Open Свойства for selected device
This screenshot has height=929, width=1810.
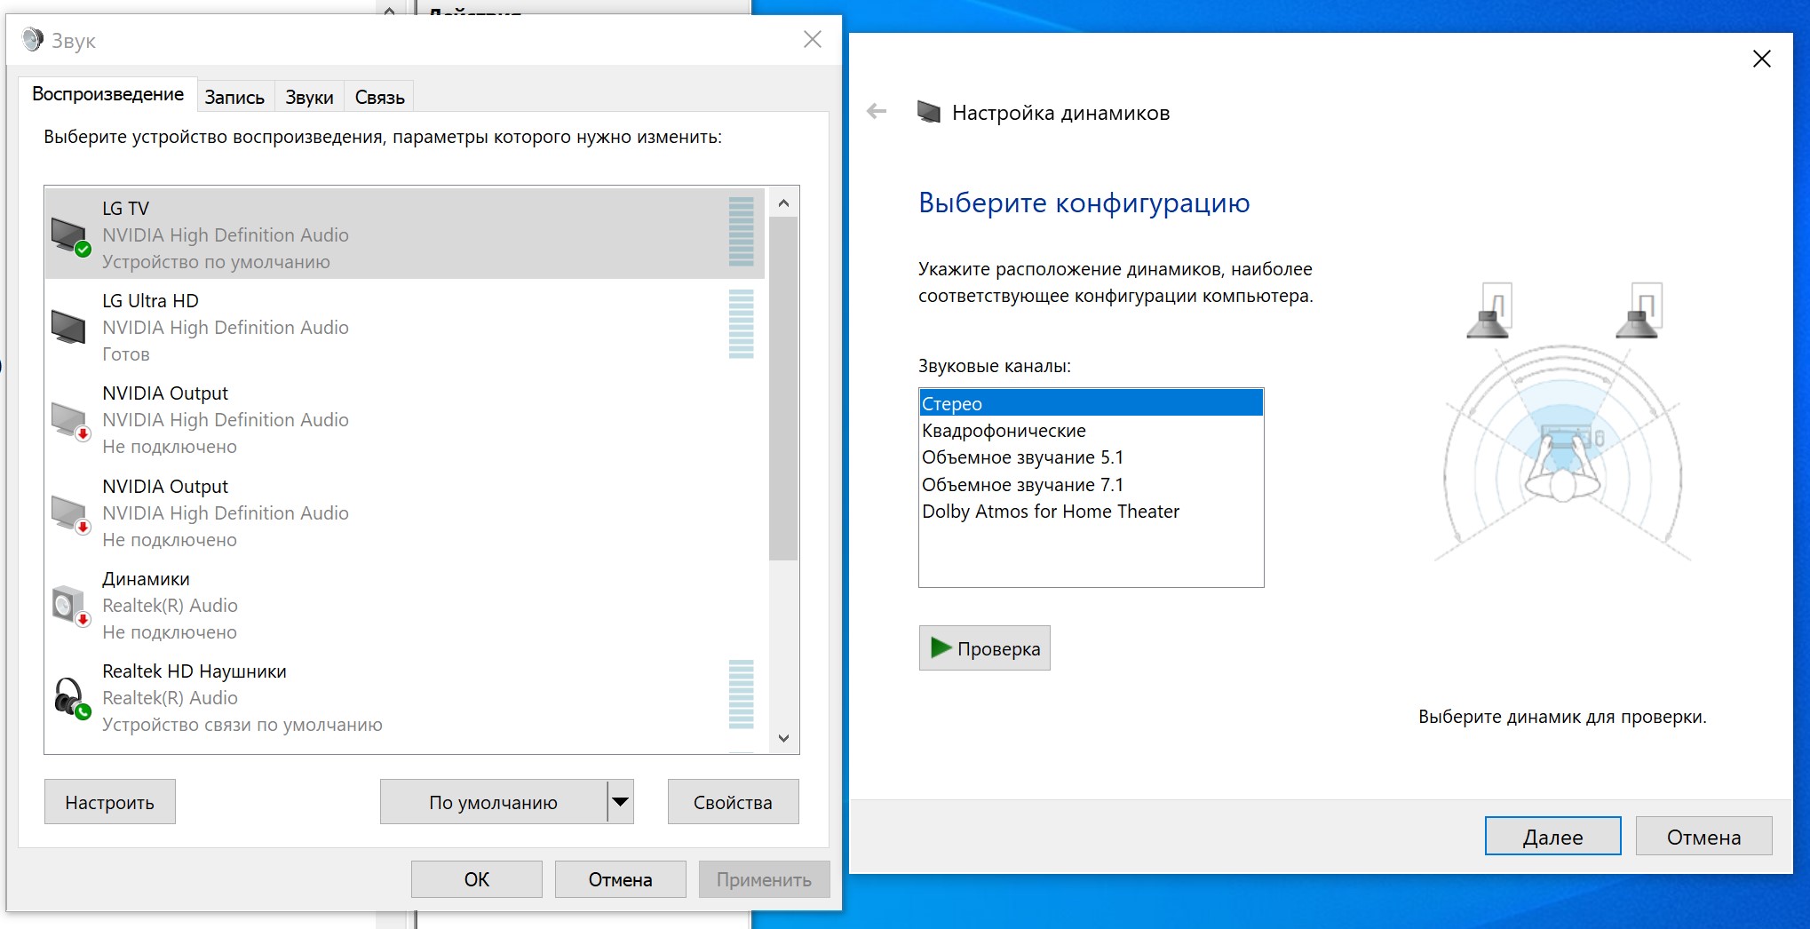tap(733, 802)
